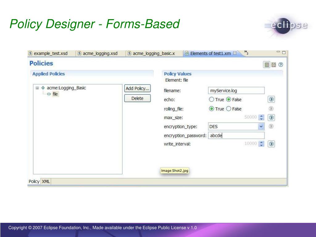Screen dimensions: 316x237
Task: Click the write_interval value 10000
Action: (x=251, y=143)
